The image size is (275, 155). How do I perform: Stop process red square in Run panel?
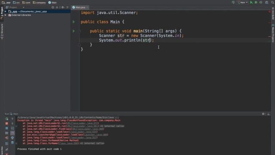click(7, 124)
